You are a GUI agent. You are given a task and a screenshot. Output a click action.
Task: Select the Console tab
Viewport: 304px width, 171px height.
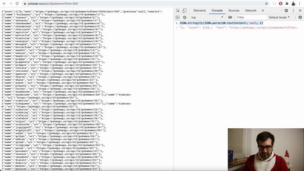pos(217,10)
